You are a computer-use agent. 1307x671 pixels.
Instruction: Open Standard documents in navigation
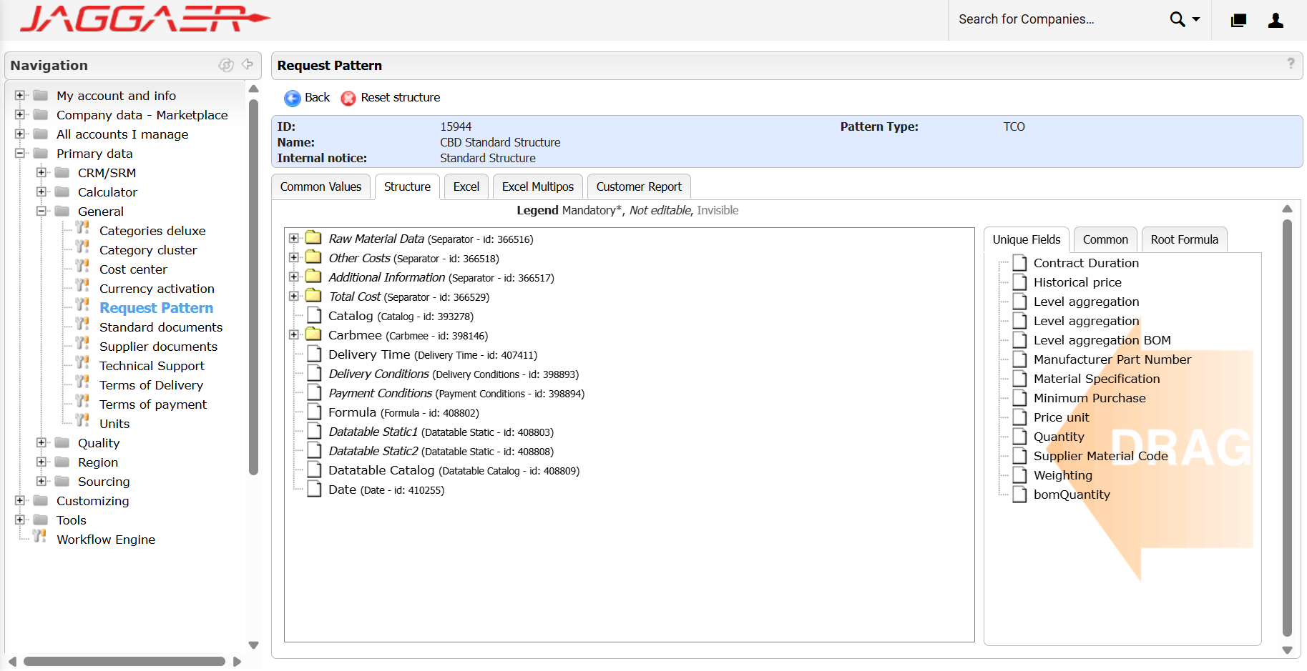pyautogui.click(x=161, y=327)
